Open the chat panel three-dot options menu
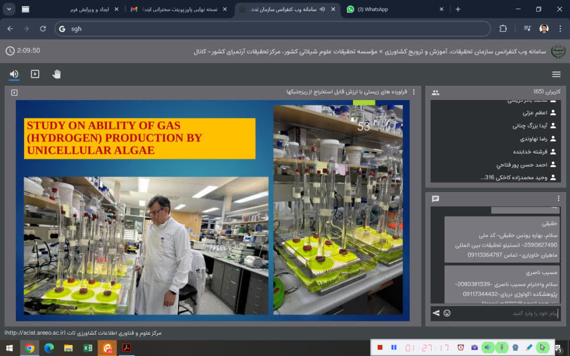 [x=558, y=198]
